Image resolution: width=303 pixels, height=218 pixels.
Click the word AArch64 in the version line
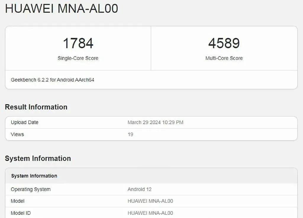[84, 80]
